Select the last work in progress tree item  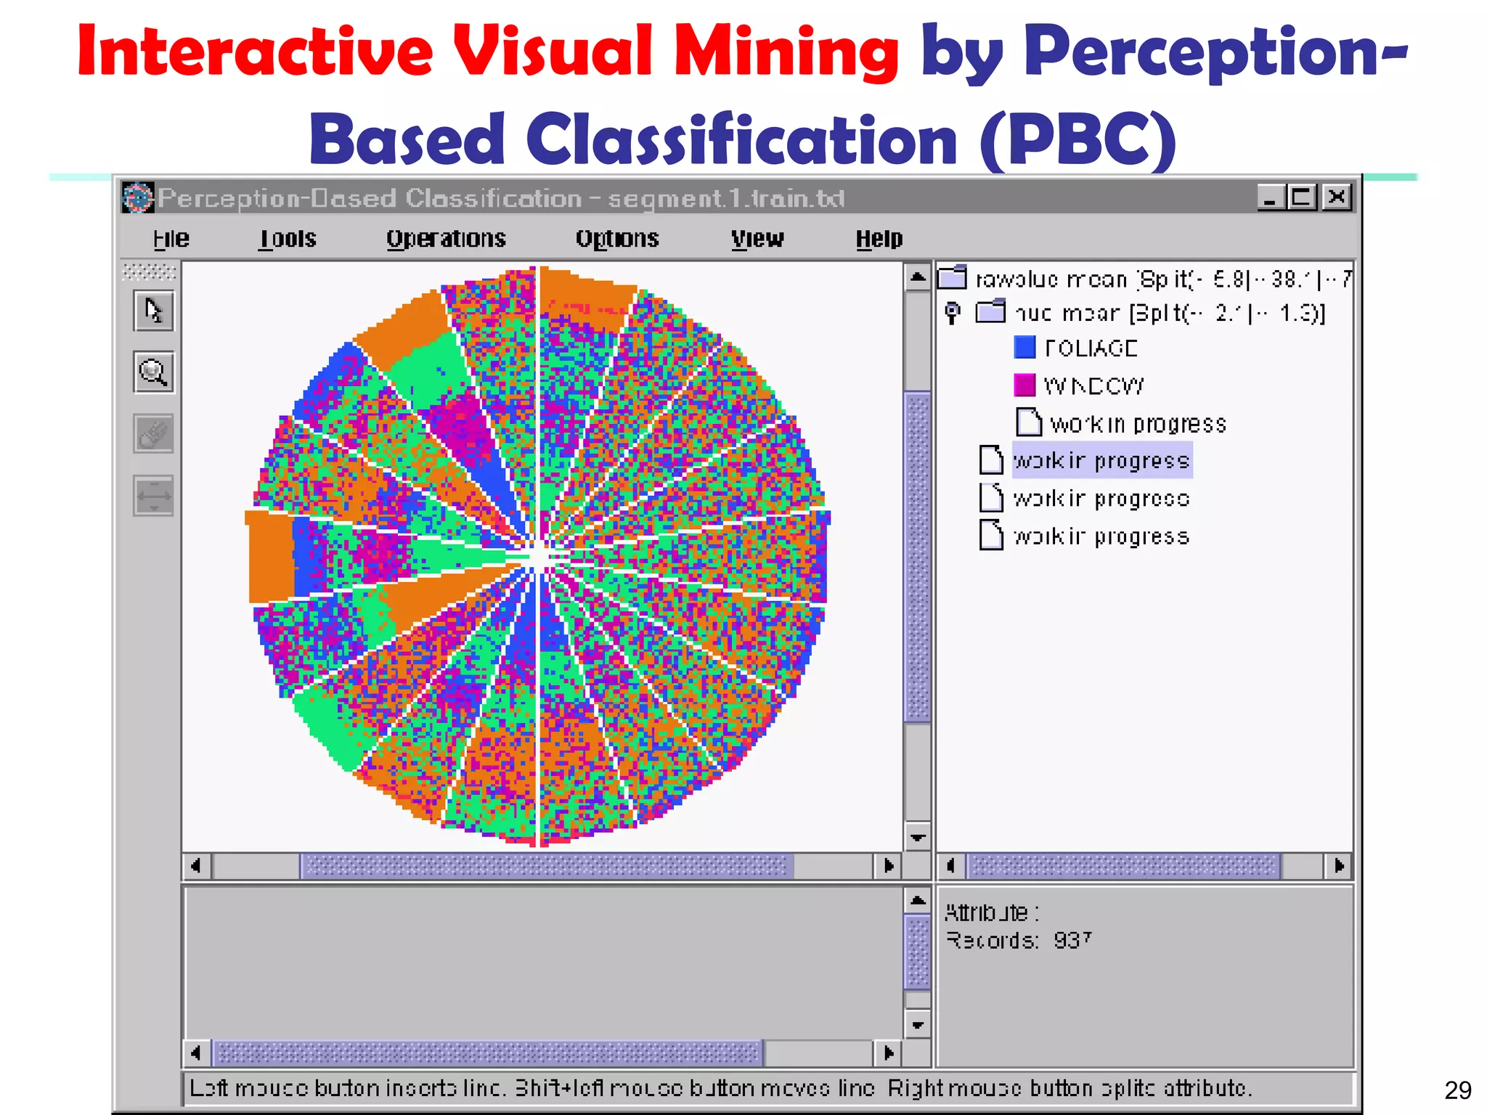coord(1101,536)
